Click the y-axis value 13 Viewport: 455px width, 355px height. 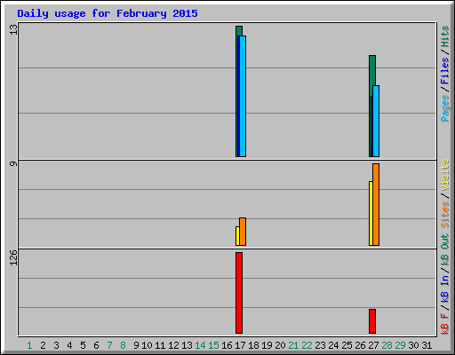pyautogui.click(x=13, y=29)
